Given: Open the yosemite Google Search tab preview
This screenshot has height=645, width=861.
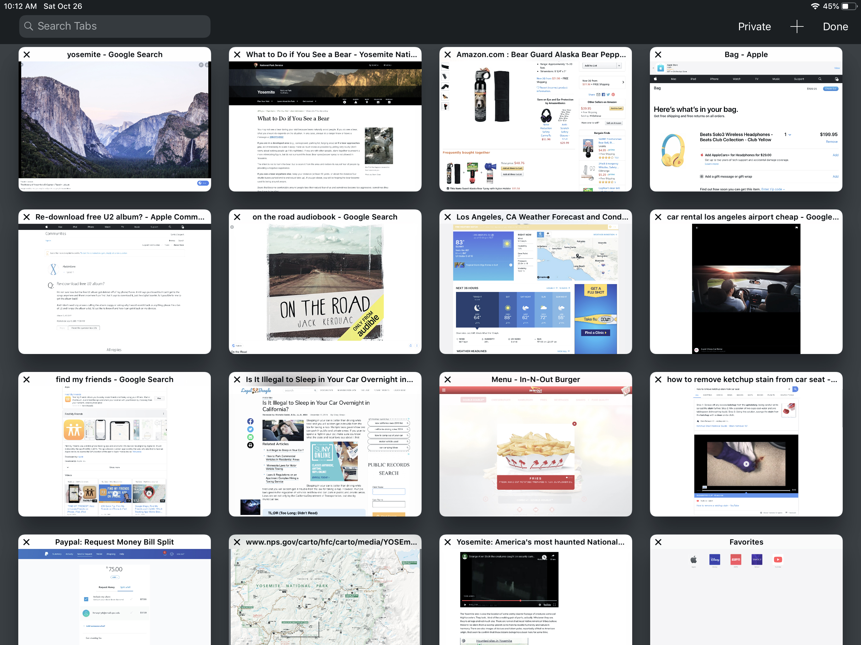Looking at the screenshot, I should tap(115, 126).
